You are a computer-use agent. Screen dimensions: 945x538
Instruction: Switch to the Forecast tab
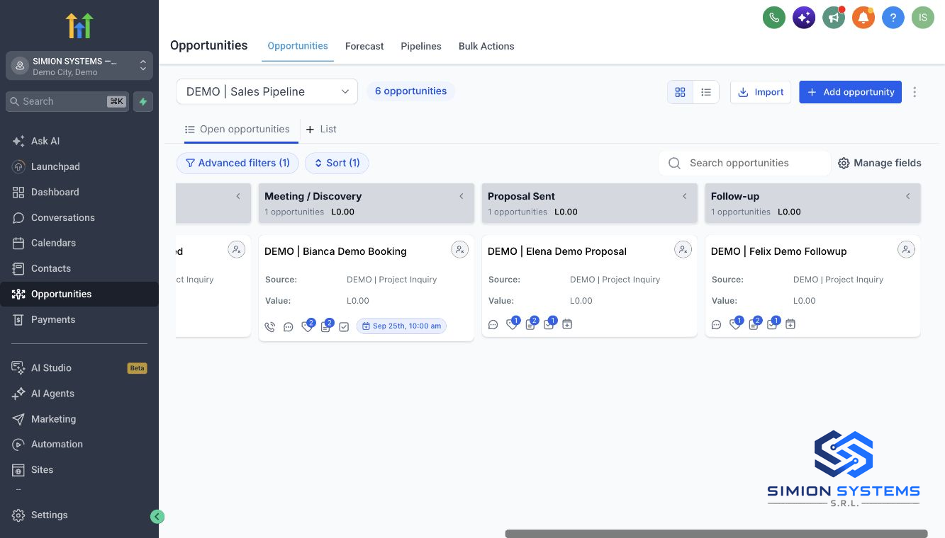pos(364,46)
